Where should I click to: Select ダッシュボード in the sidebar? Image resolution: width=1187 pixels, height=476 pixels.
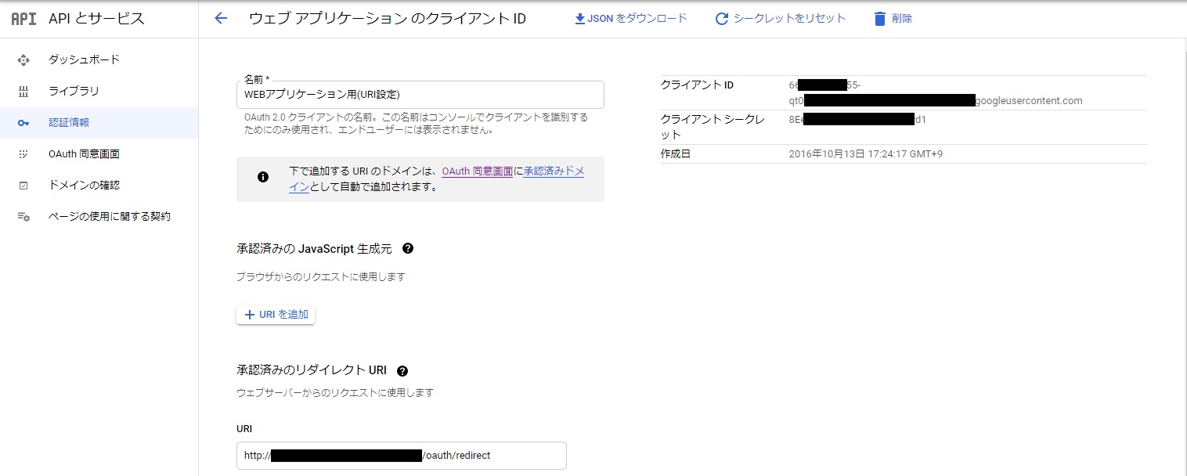click(x=84, y=60)
